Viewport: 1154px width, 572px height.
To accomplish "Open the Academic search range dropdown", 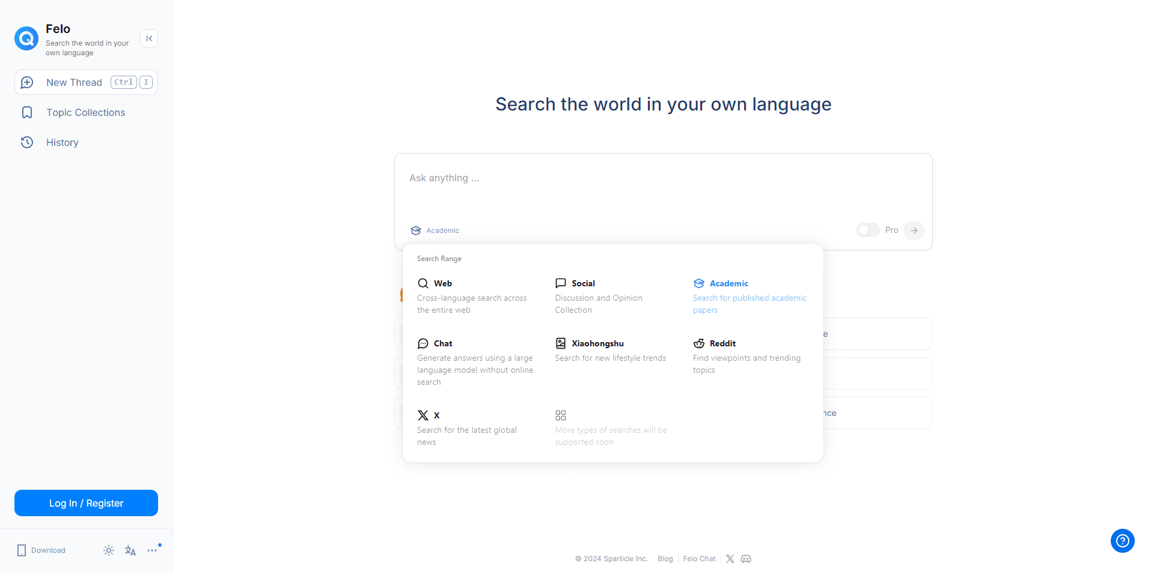I will (x=435, y=230).
